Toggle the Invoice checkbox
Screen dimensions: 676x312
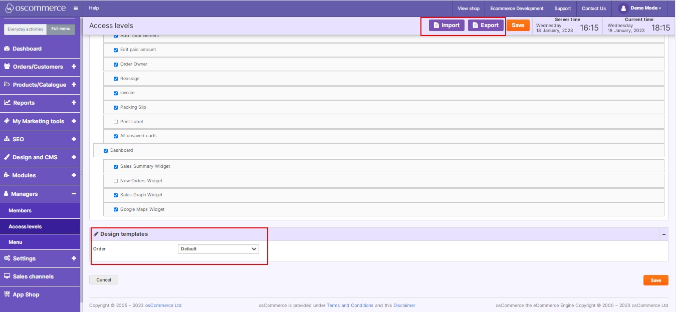[116, 93]
